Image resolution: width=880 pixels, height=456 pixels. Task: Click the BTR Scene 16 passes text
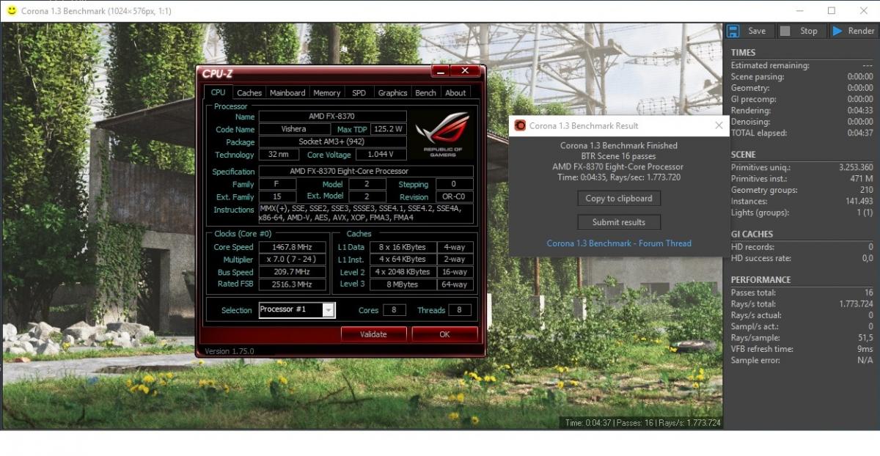pyautogui.click(x=619, y=156)
